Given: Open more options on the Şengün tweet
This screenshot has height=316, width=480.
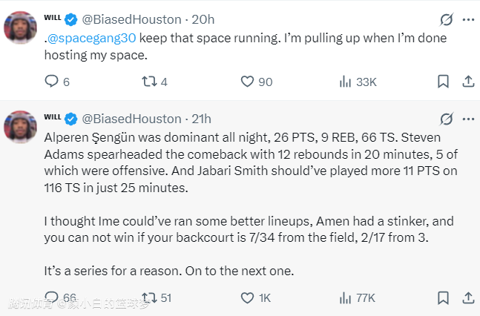Looking at the screenshot, I should pos(467,119).
